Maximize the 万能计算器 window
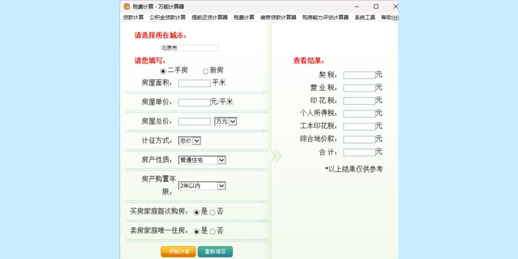The width and height of the screenshot is (518, 259). (376, 6)
